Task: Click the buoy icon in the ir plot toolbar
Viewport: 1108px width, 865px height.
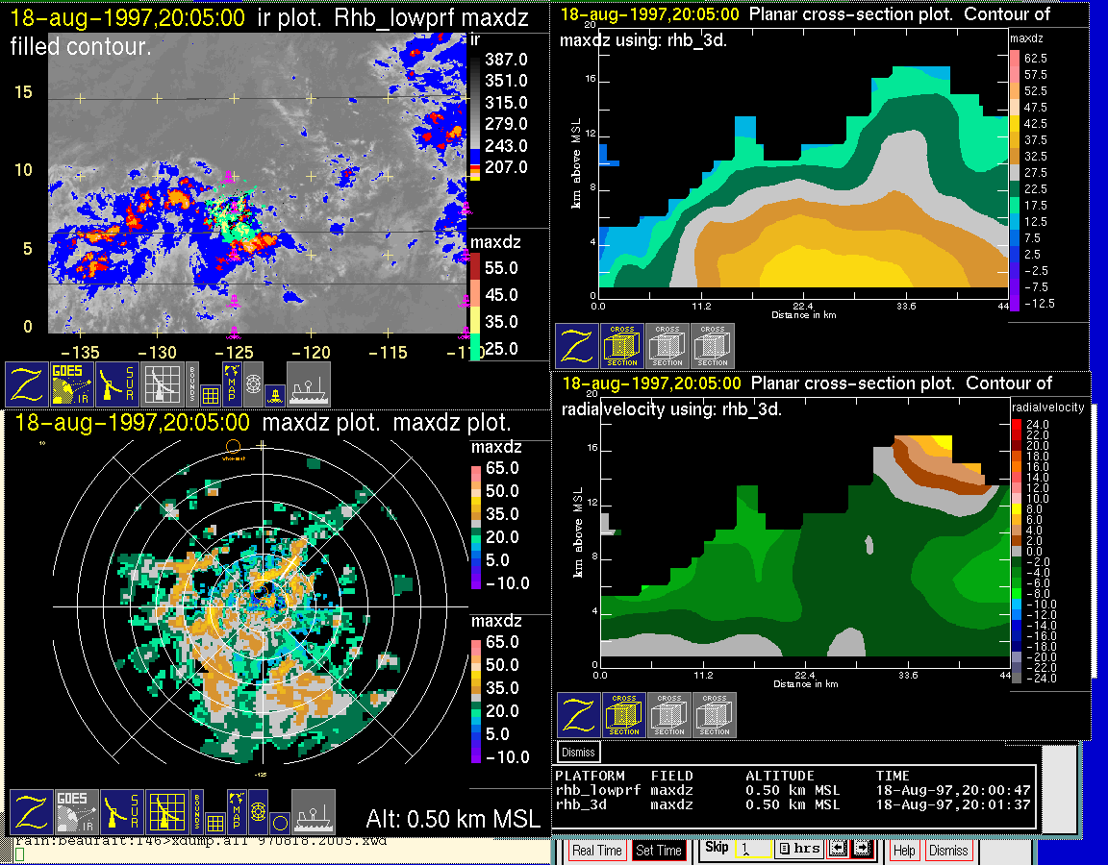Action: 275,394
